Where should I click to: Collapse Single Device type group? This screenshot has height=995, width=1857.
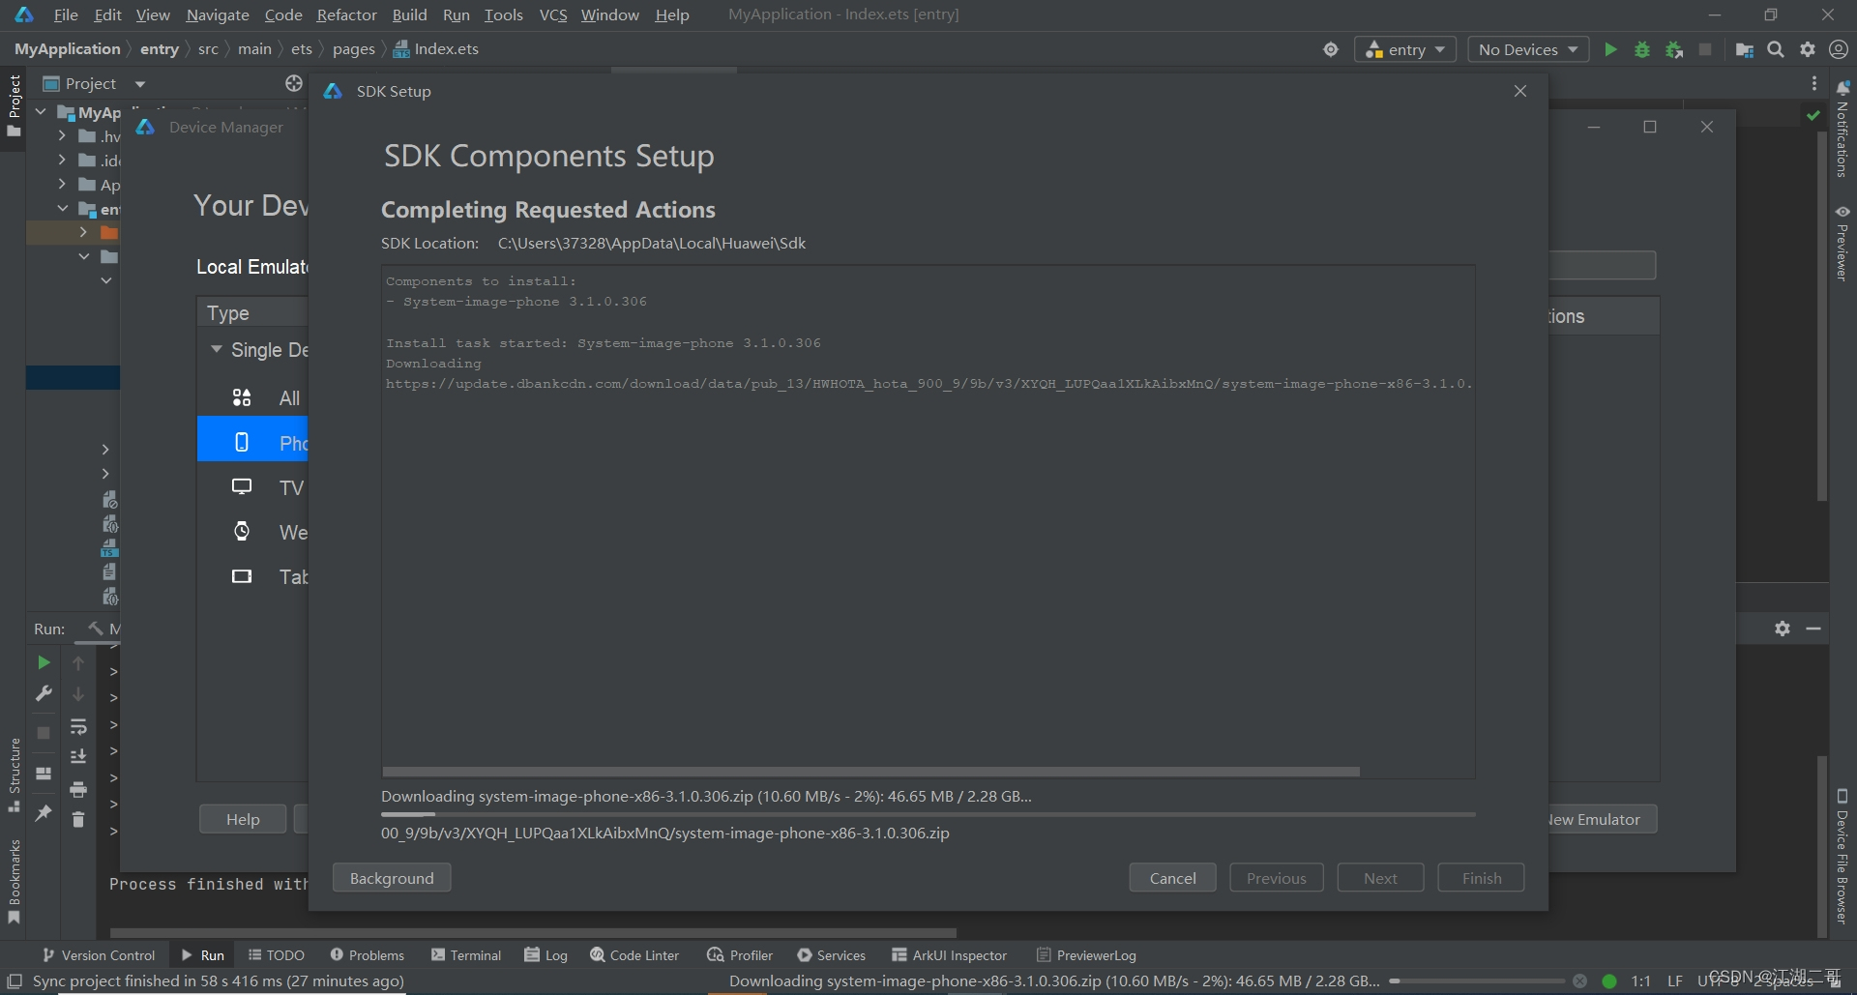217,349
